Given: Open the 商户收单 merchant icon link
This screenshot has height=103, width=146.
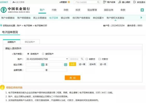Looking at the screenshot, I should (105, 2).
